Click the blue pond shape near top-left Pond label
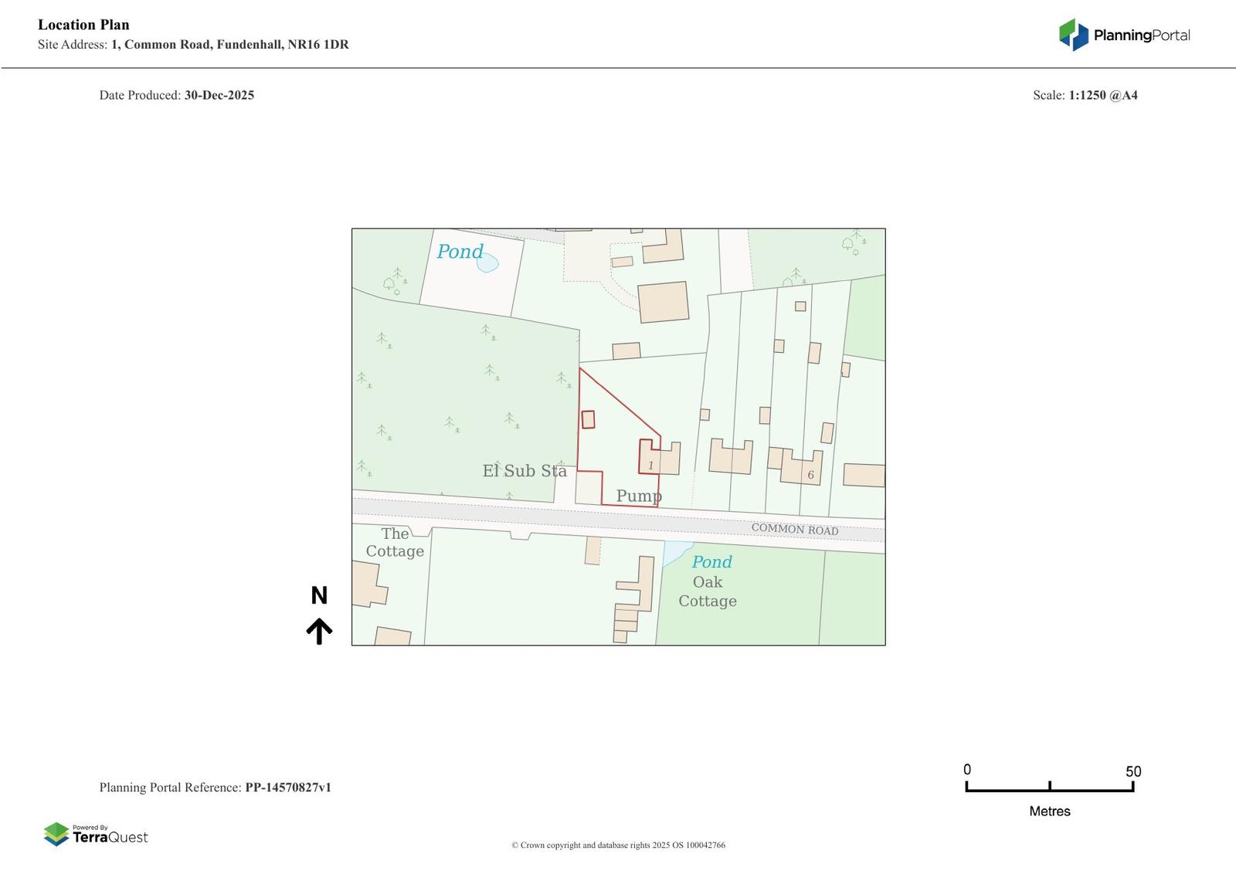Screen dimensions: 1236x874 (487, 264)
